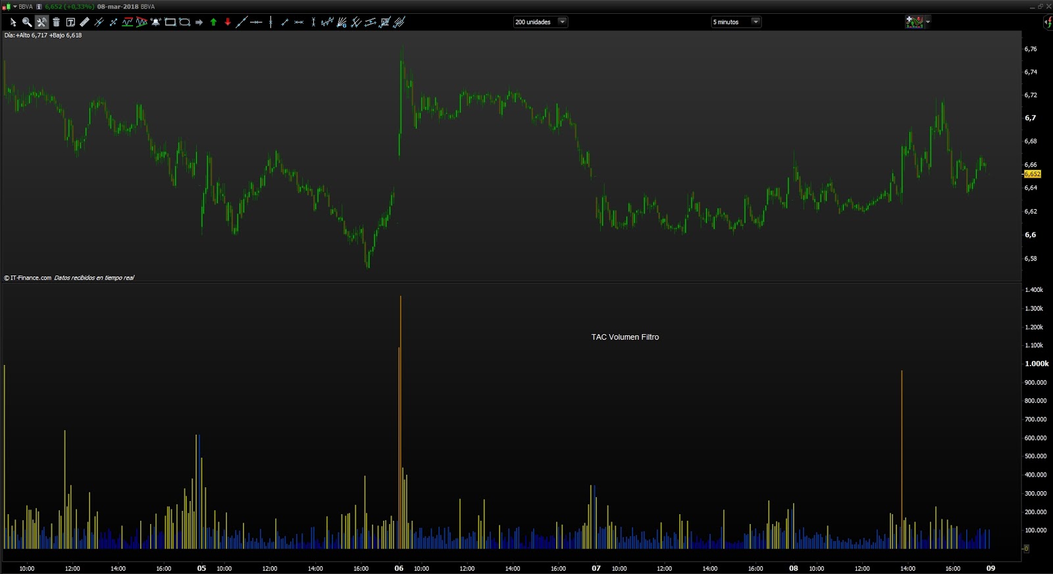Click the 07 date marker on time axis

tap(596, 568)
